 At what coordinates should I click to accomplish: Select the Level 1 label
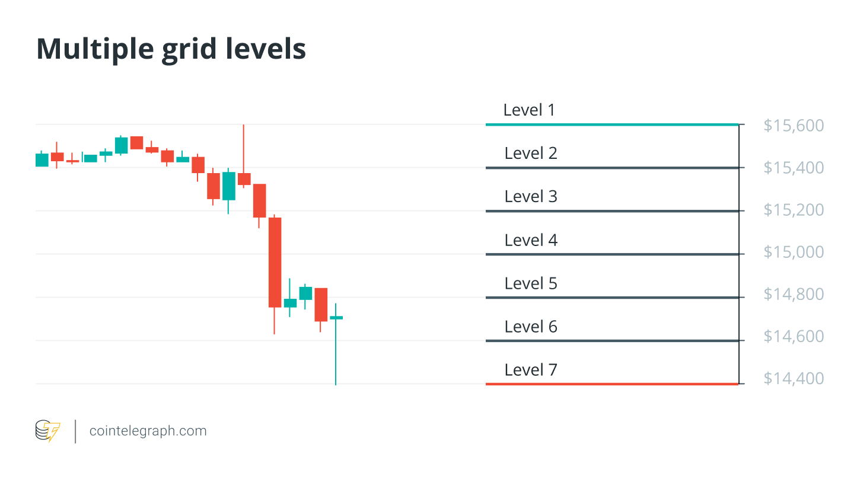tap(529, 110)
